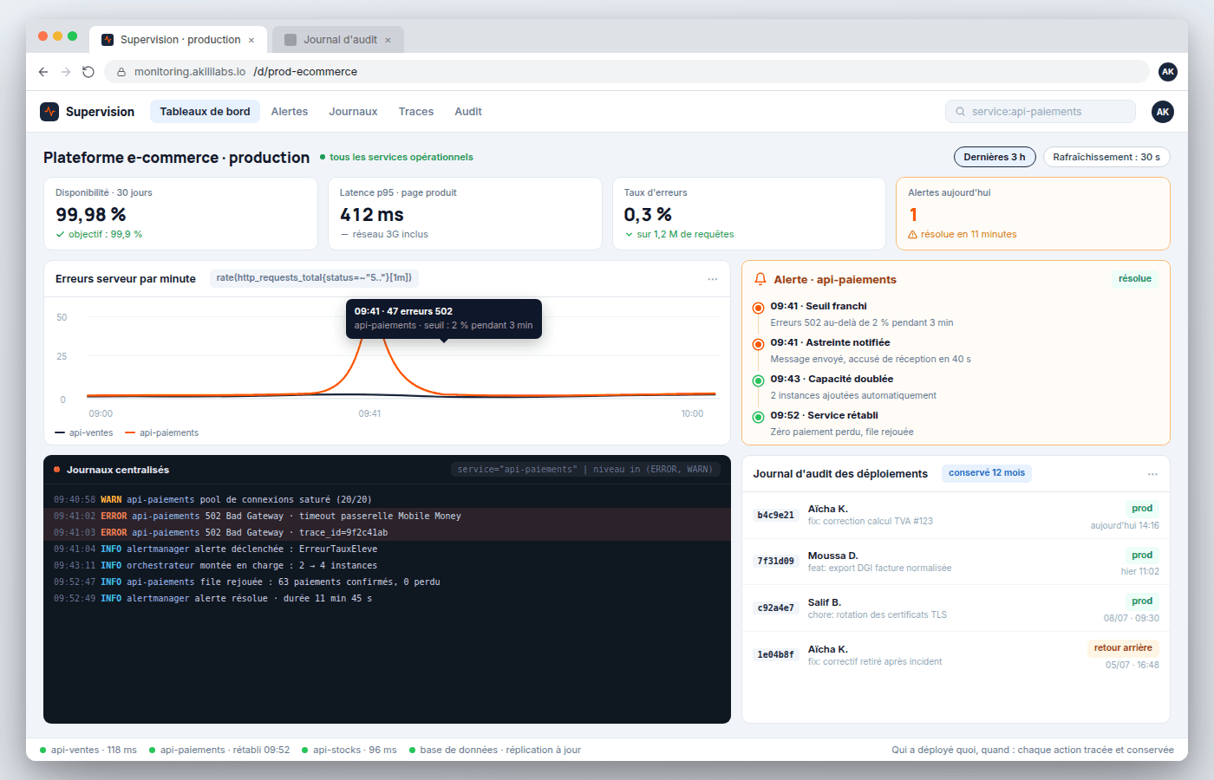Click the warning triangle icon in the alerts card

click(x=912, y=235)
